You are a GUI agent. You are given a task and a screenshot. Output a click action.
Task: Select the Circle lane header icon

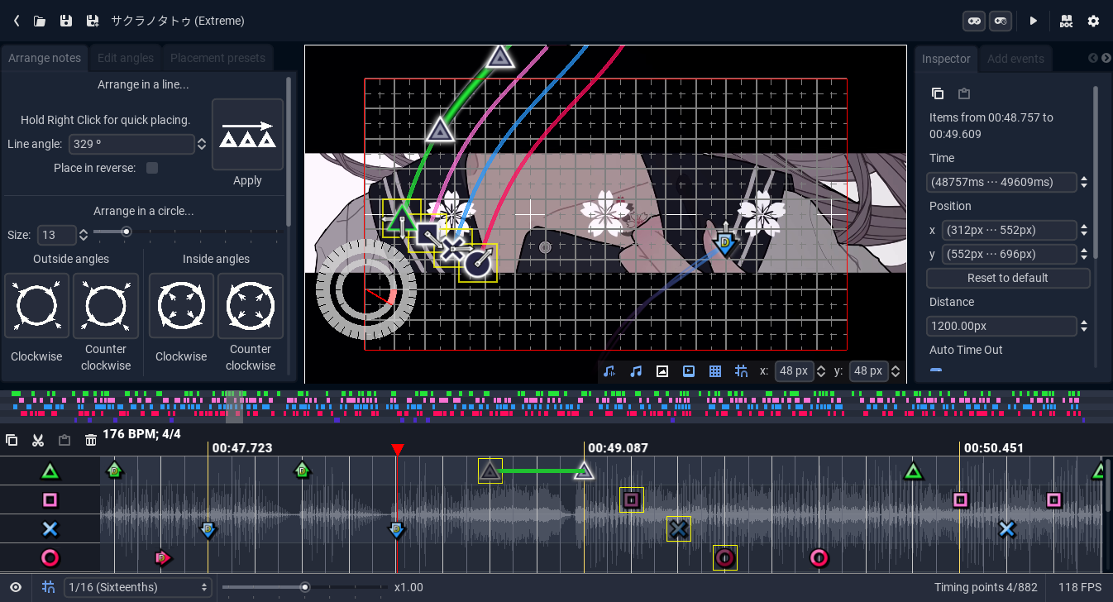coord(50,557)
